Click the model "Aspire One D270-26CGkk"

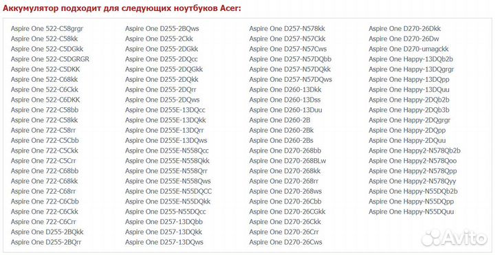pos(287,212)
